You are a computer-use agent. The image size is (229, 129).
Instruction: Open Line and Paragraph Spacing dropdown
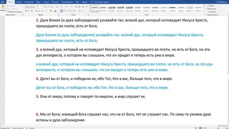click(x=74, y=11)
